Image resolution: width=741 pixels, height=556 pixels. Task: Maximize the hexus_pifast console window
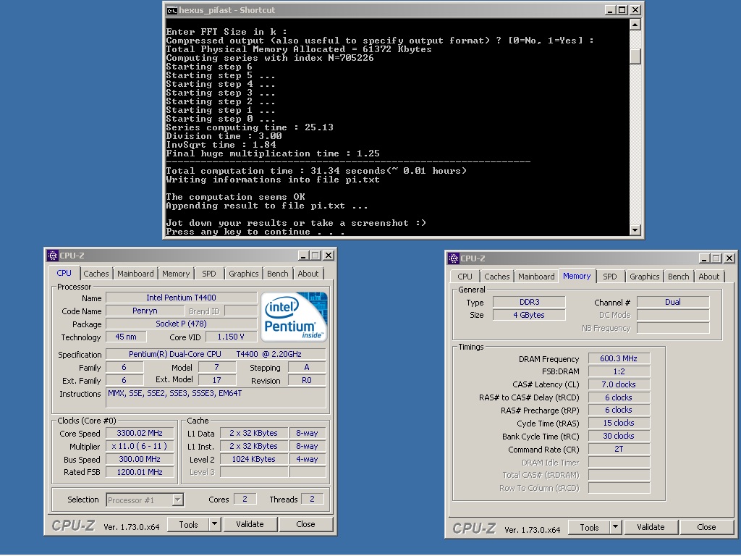[x=622, y=10]
